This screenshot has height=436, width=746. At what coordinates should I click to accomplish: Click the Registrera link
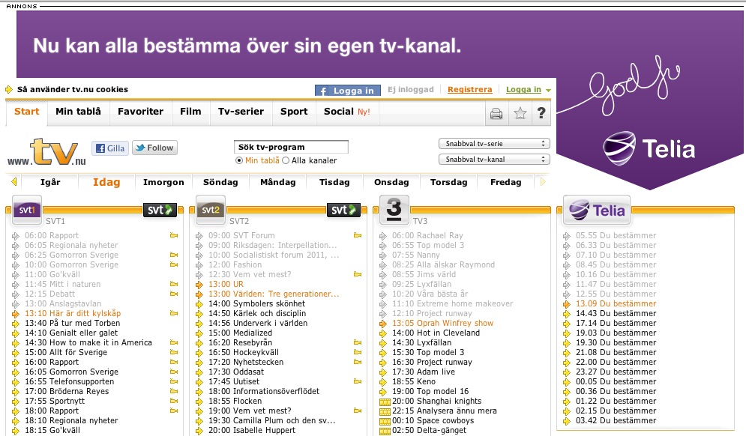(469, 89)
